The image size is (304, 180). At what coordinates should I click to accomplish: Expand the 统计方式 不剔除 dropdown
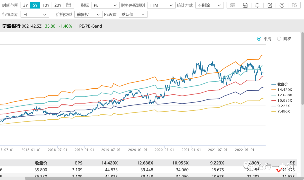point(209,5)
